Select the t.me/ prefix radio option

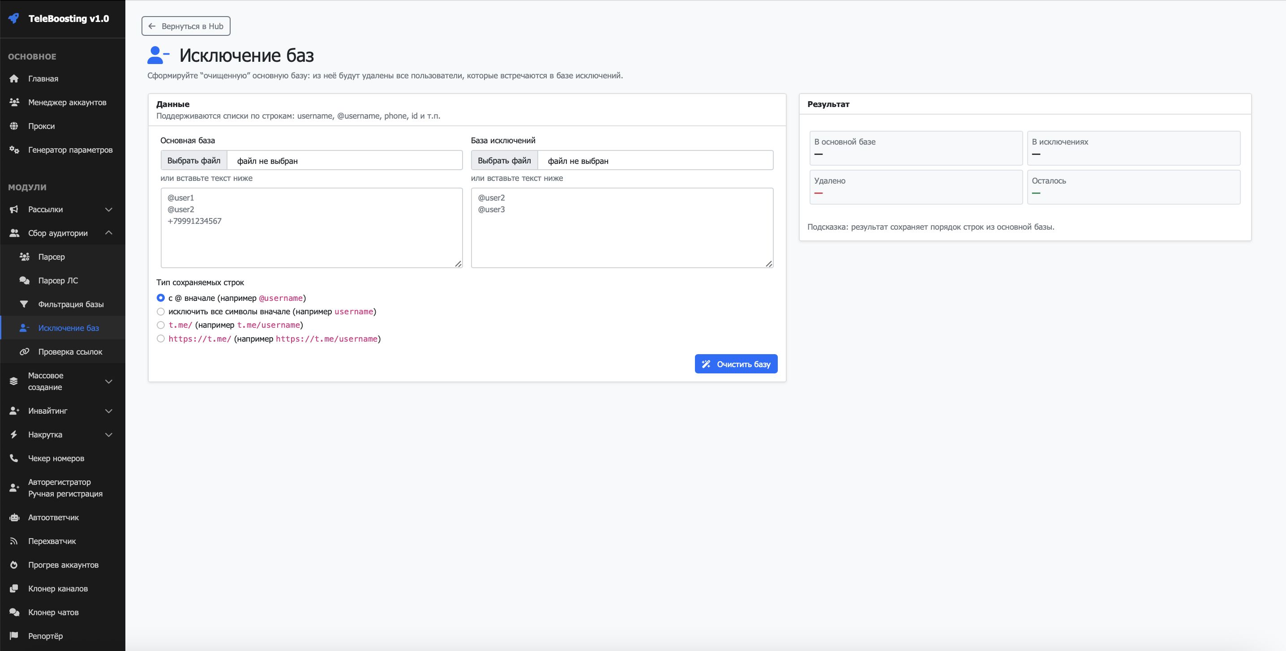point(161,325)
